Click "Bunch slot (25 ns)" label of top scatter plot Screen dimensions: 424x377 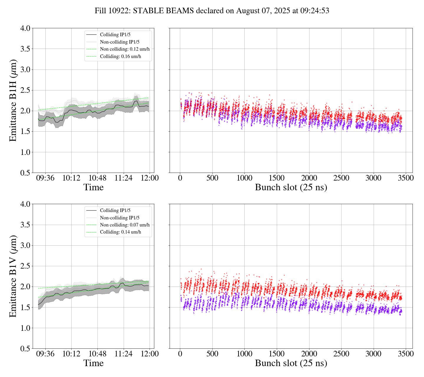[291, 187]
